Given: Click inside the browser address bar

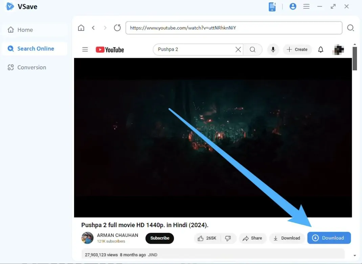Looking at the screenshot, I should point(233,28).
